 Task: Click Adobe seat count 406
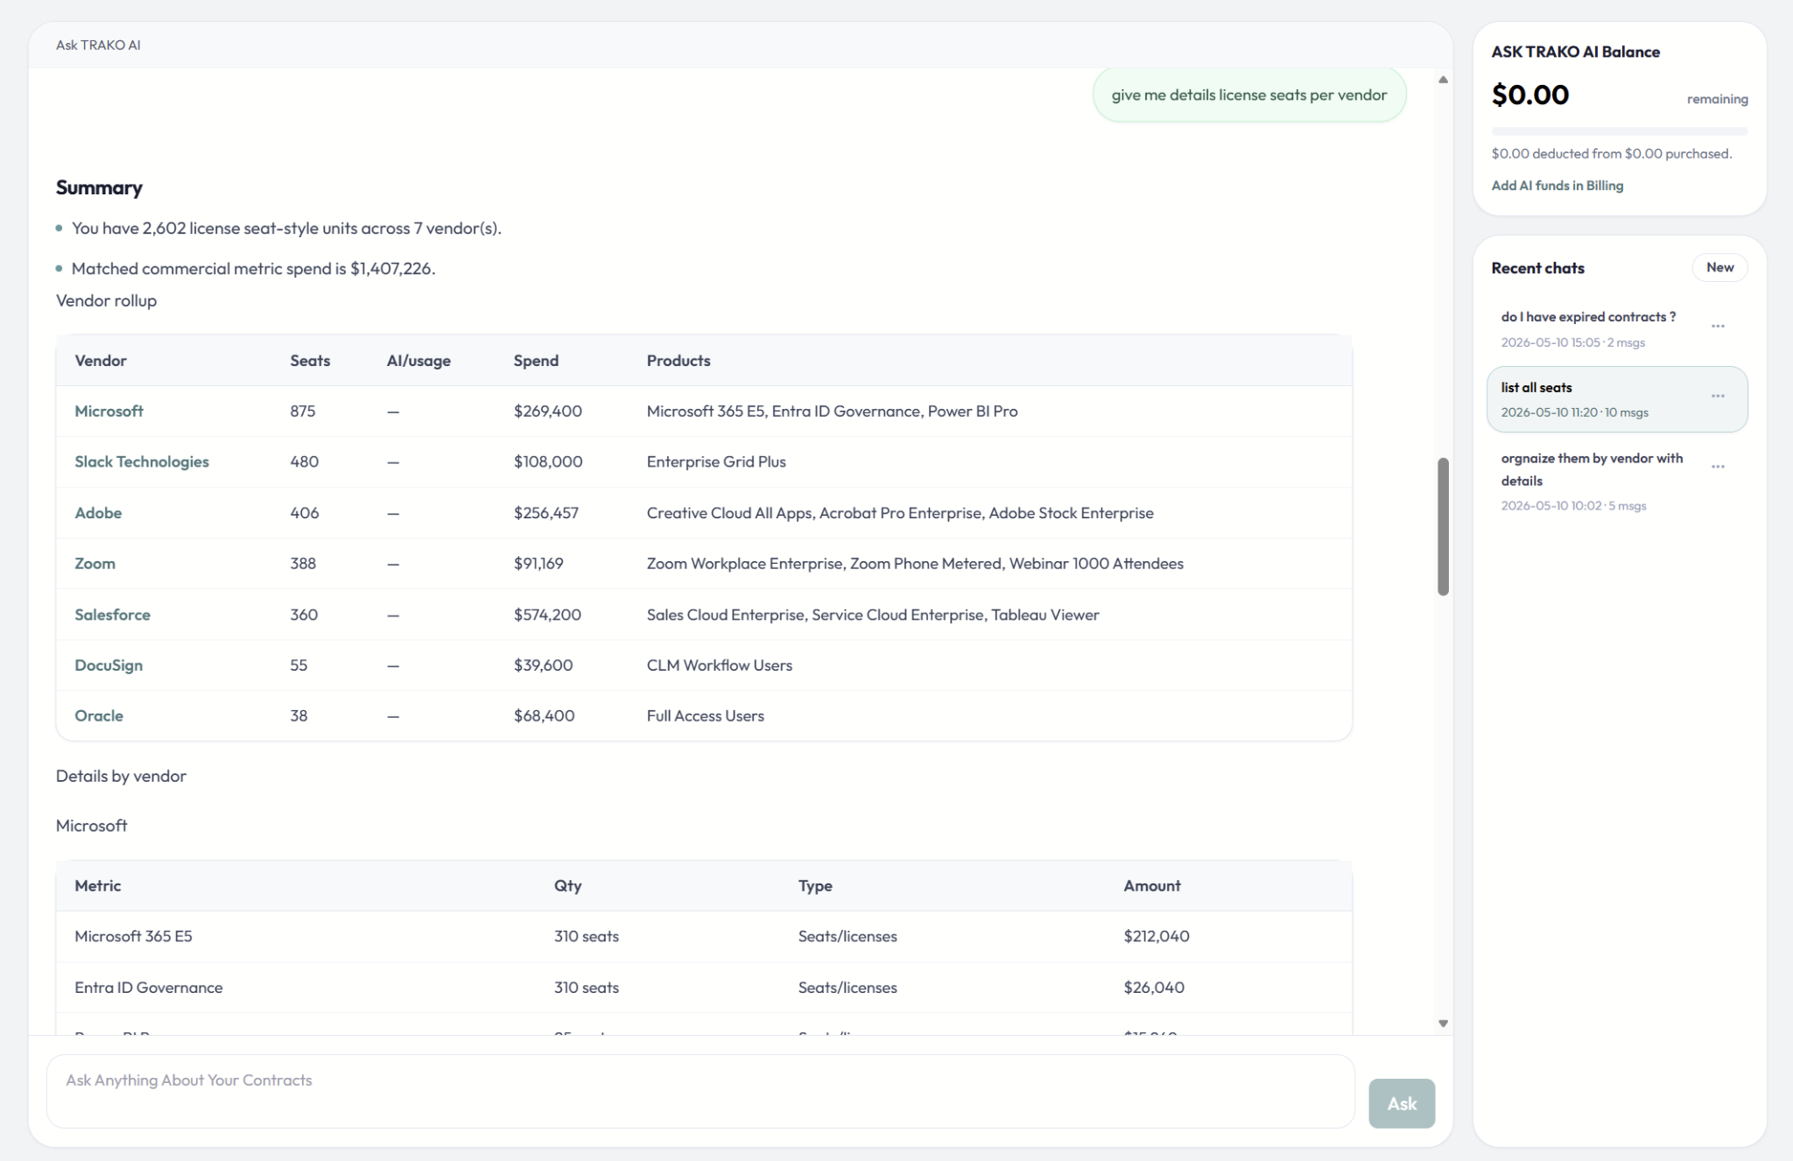tap(304, 512)
